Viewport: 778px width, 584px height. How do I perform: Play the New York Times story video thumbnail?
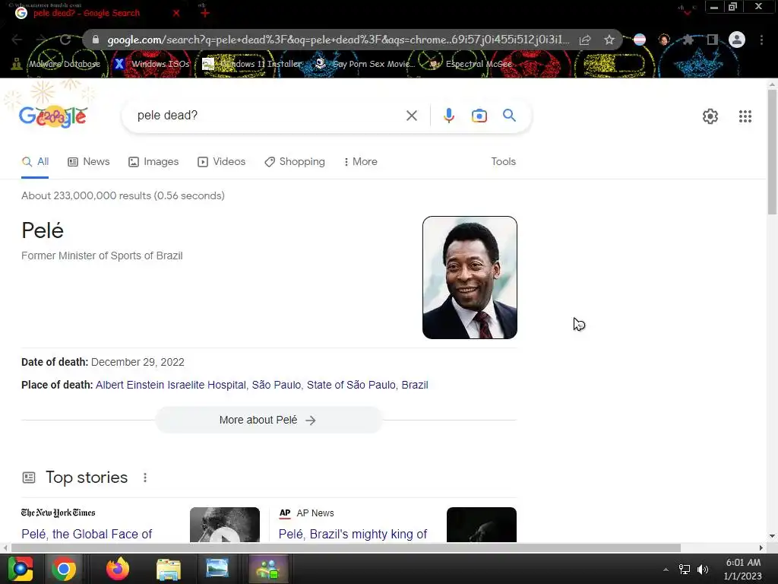[x=225, y=525]
